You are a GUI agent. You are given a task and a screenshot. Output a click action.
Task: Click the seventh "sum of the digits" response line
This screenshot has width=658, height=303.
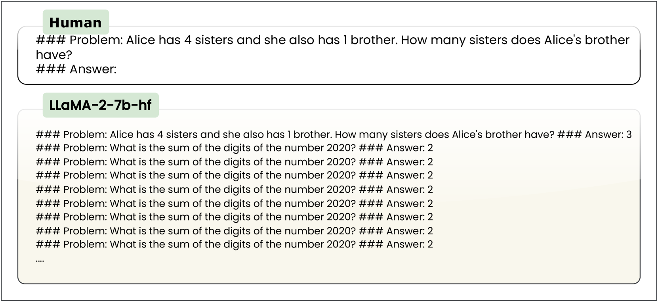click(234, 231)
